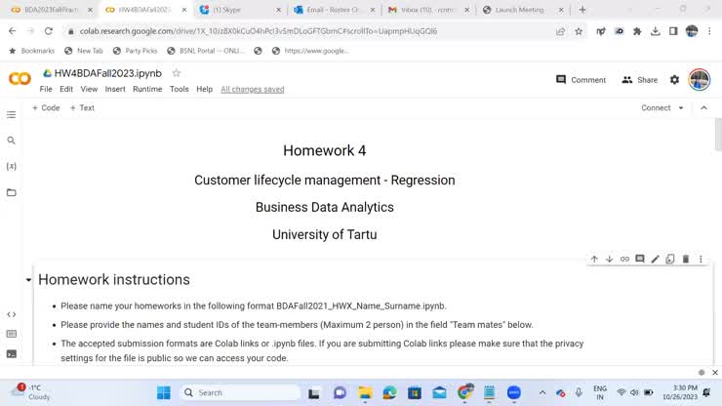Screen dimensions: 722x406
Task: Open the weather widget showing Cloudy
Action: [x=30, y=392]
